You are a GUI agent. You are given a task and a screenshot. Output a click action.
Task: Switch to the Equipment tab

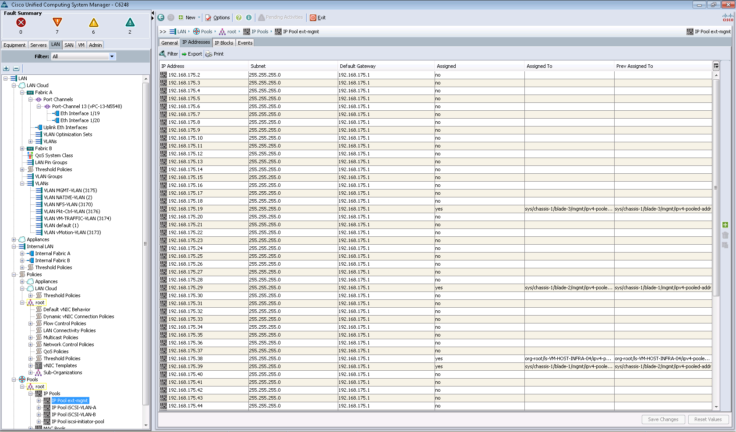14,45
